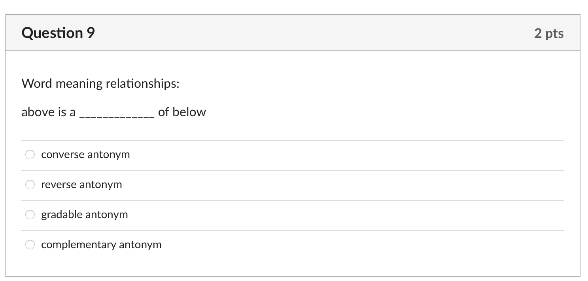This screenshot has width=588, height=281.
Task: Click the "reverse antonym" answer label text
Action: [x=81, y=185]
